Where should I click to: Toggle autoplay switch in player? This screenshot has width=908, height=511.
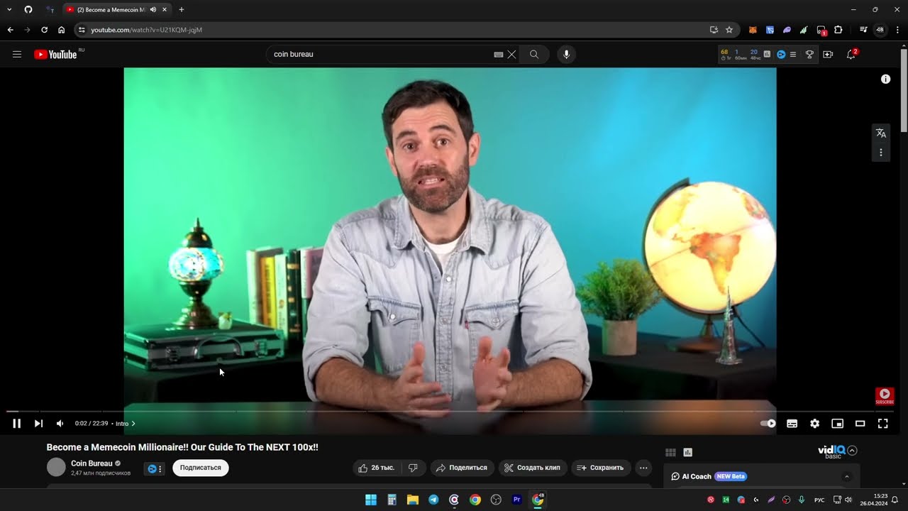tap(768, 424)
